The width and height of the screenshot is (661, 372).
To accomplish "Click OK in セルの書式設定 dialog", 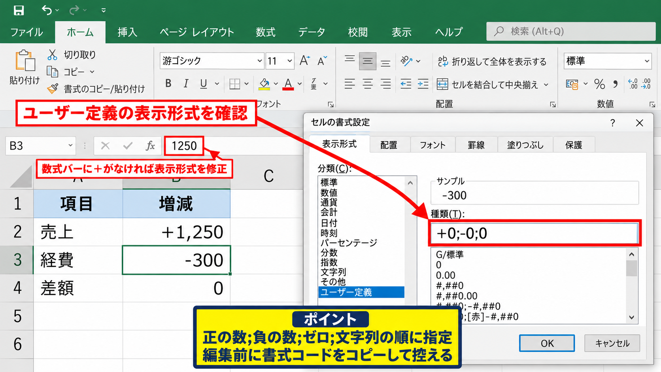I will [547, 343].
